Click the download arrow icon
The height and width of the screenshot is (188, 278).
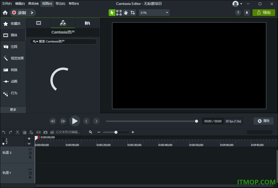tap(247, 13)
